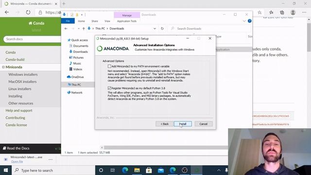Screen dimensions: 311x175
Task: Open browser Favorites list icon
Action: click(x=271, y=12)
